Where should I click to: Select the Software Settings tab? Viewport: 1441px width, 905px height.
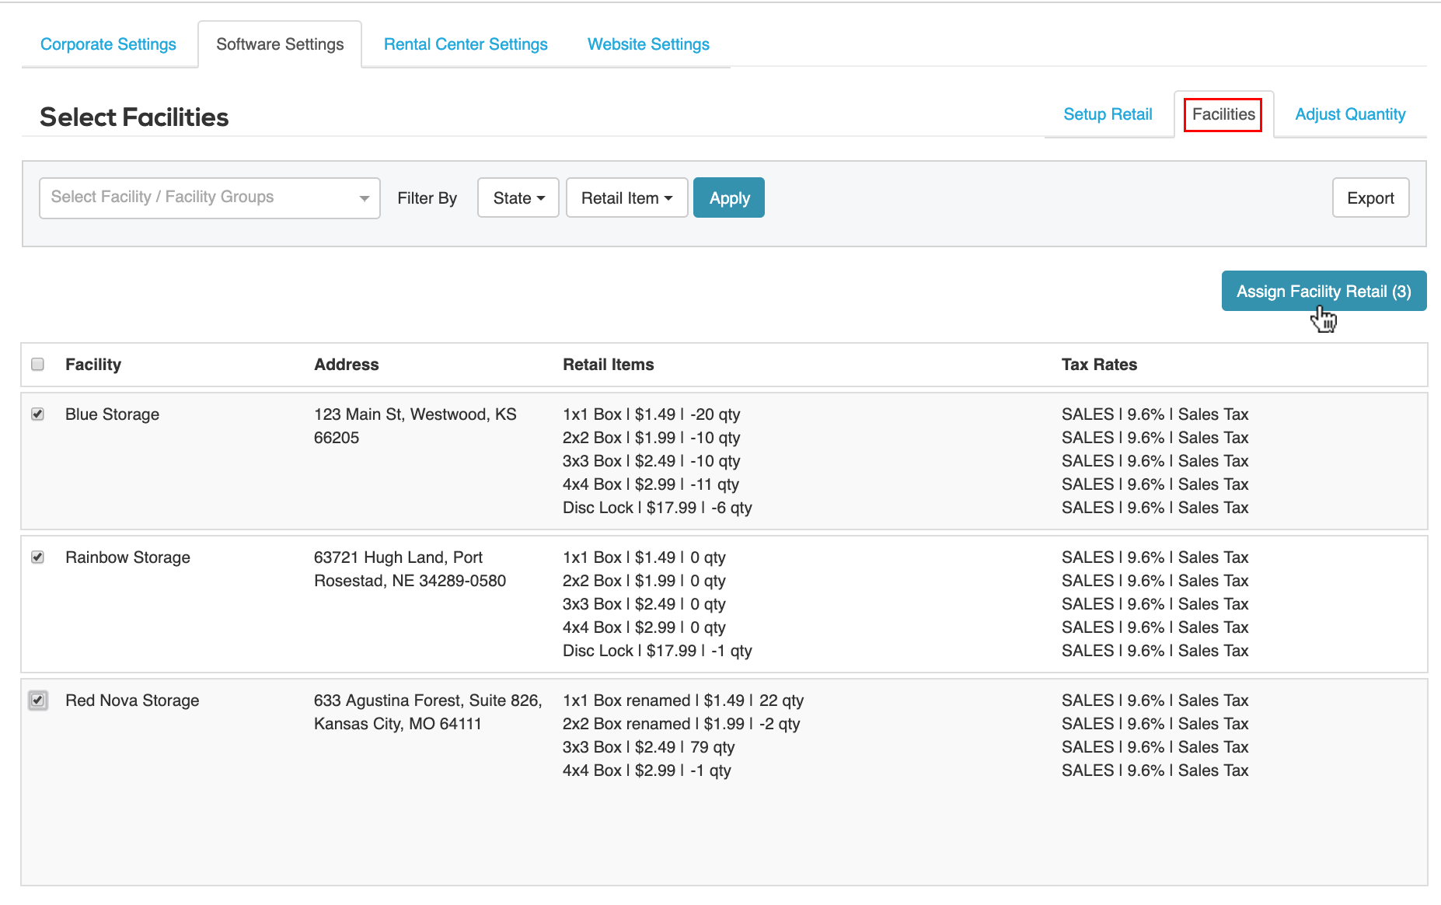point(280,44)
